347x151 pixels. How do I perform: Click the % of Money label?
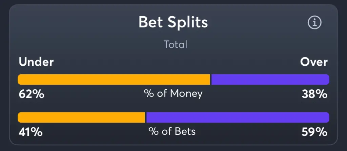click(x=173, y=94)
